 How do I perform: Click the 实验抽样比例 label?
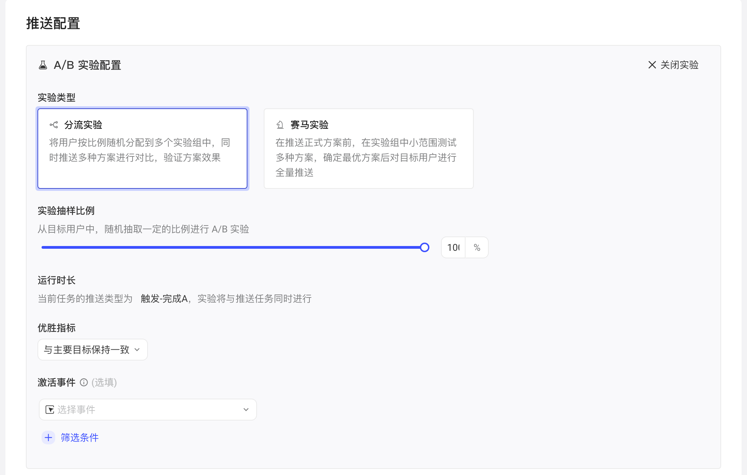point(66,211)
